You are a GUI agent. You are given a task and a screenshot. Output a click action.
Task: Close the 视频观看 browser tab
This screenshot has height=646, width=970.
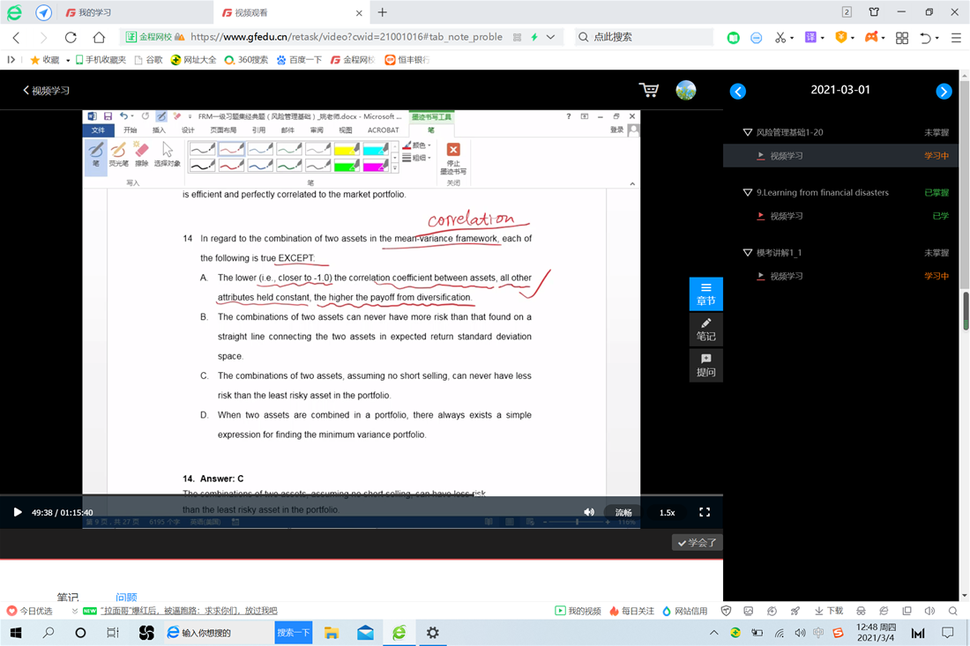[359, 12]
